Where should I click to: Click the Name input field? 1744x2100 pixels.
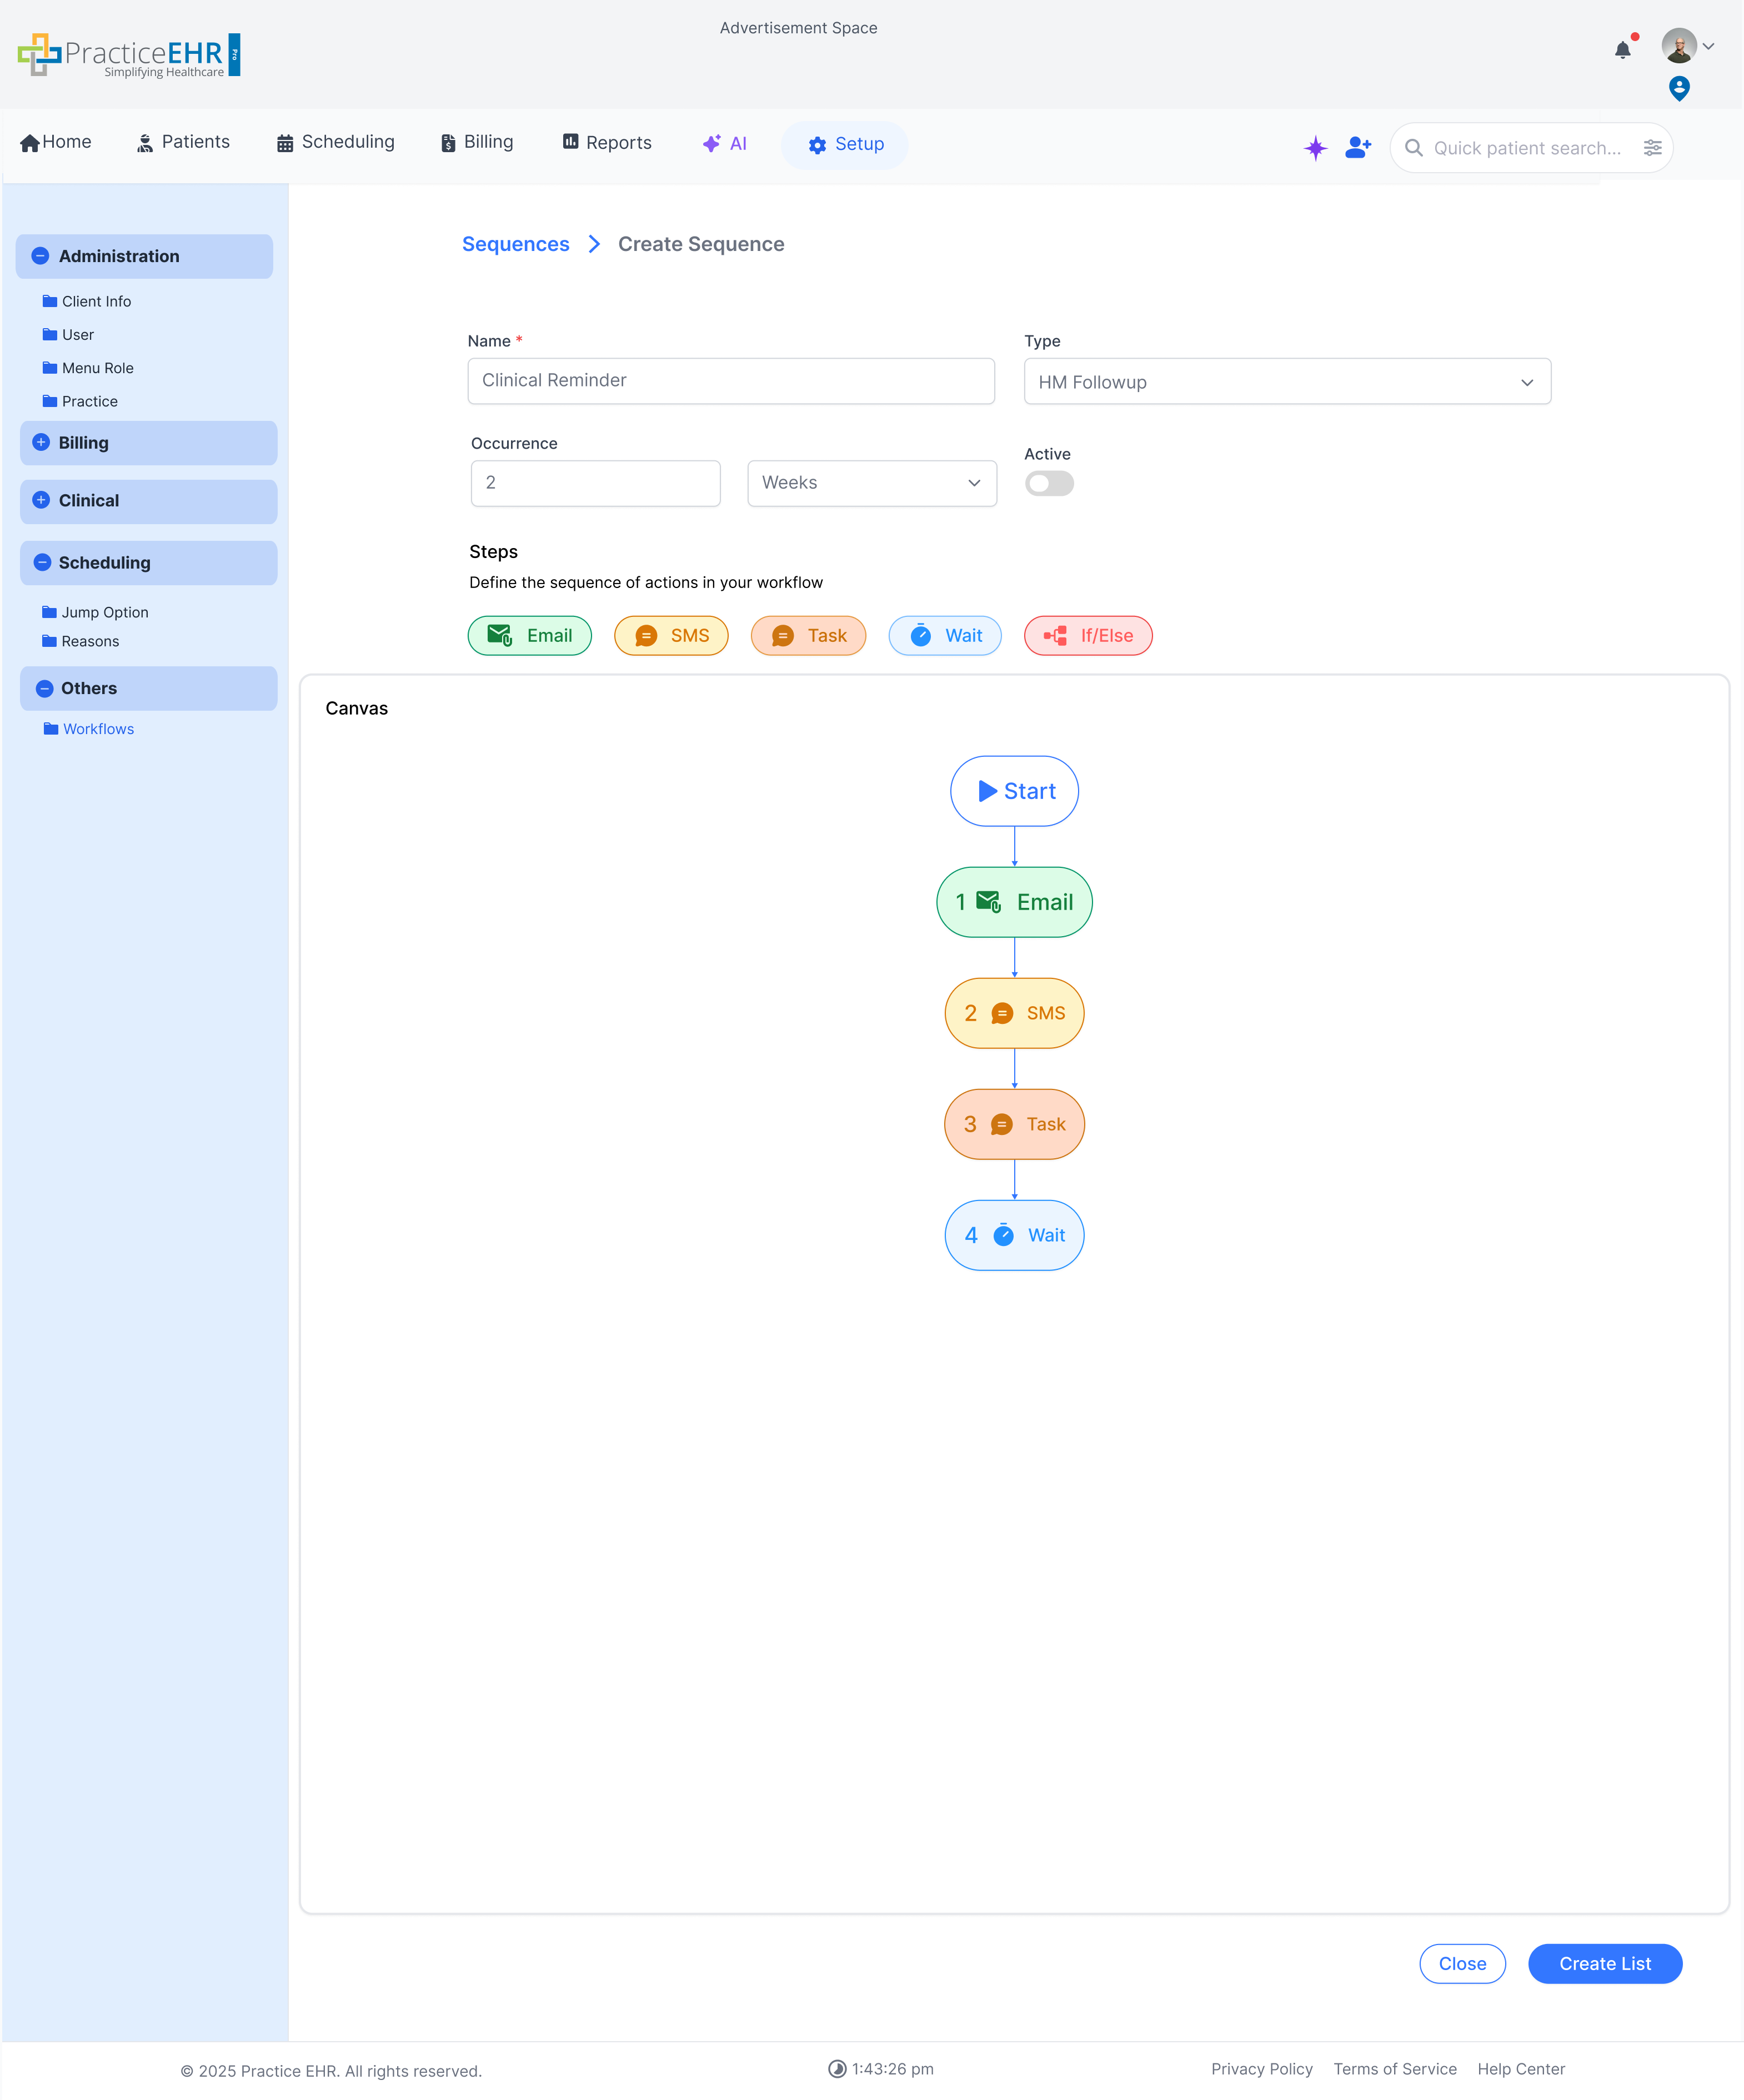tap(730, 381)
